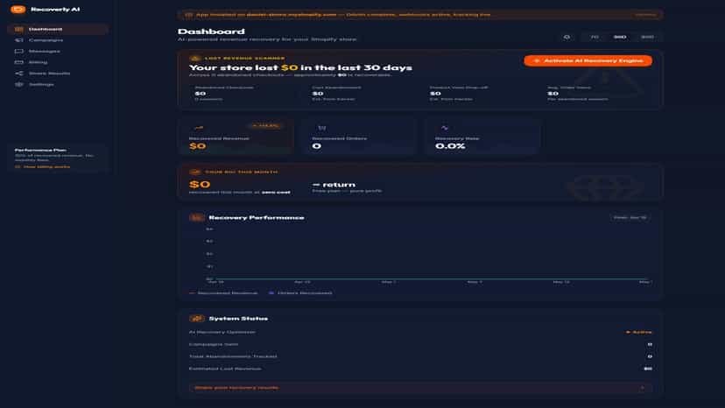Click the icon in the installed banner
Viewport: 725px width, 408px height.
(188, 15)
